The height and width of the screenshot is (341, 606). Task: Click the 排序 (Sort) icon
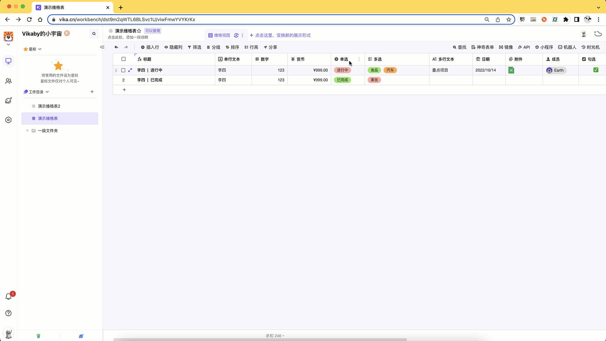pos(232,47)
